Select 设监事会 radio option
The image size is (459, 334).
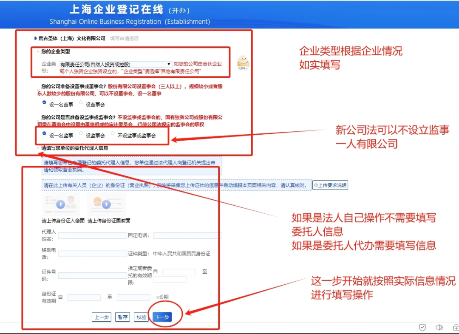(81, 133)
